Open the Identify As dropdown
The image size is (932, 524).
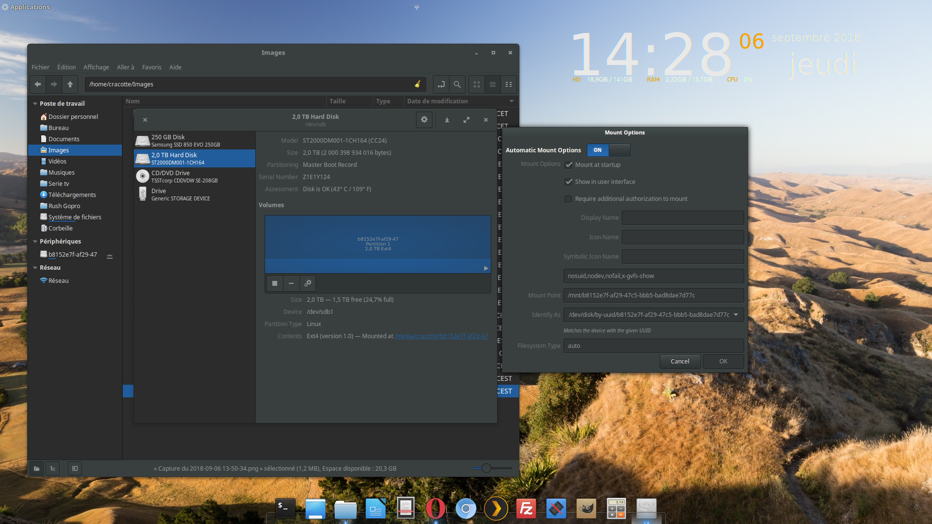736,315
